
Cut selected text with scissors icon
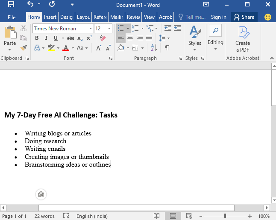tap(23, 28)
